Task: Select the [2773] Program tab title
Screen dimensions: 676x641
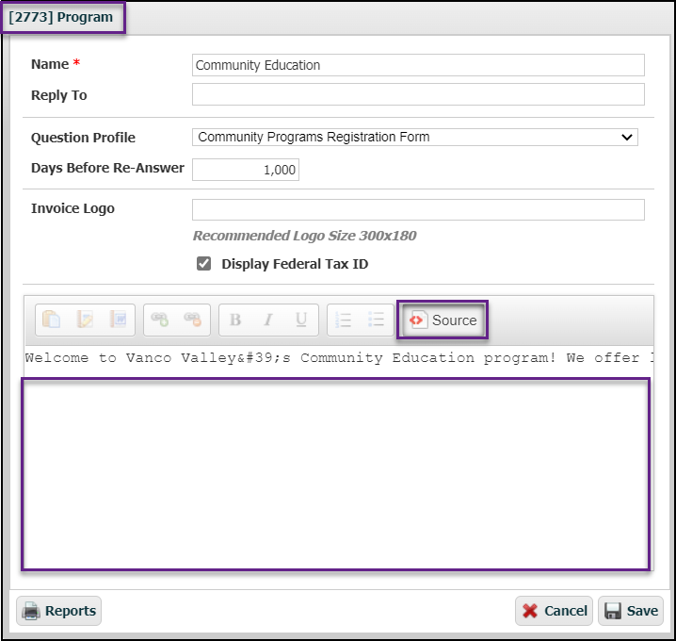Action: pyautogui.click(x=61, y=17)
